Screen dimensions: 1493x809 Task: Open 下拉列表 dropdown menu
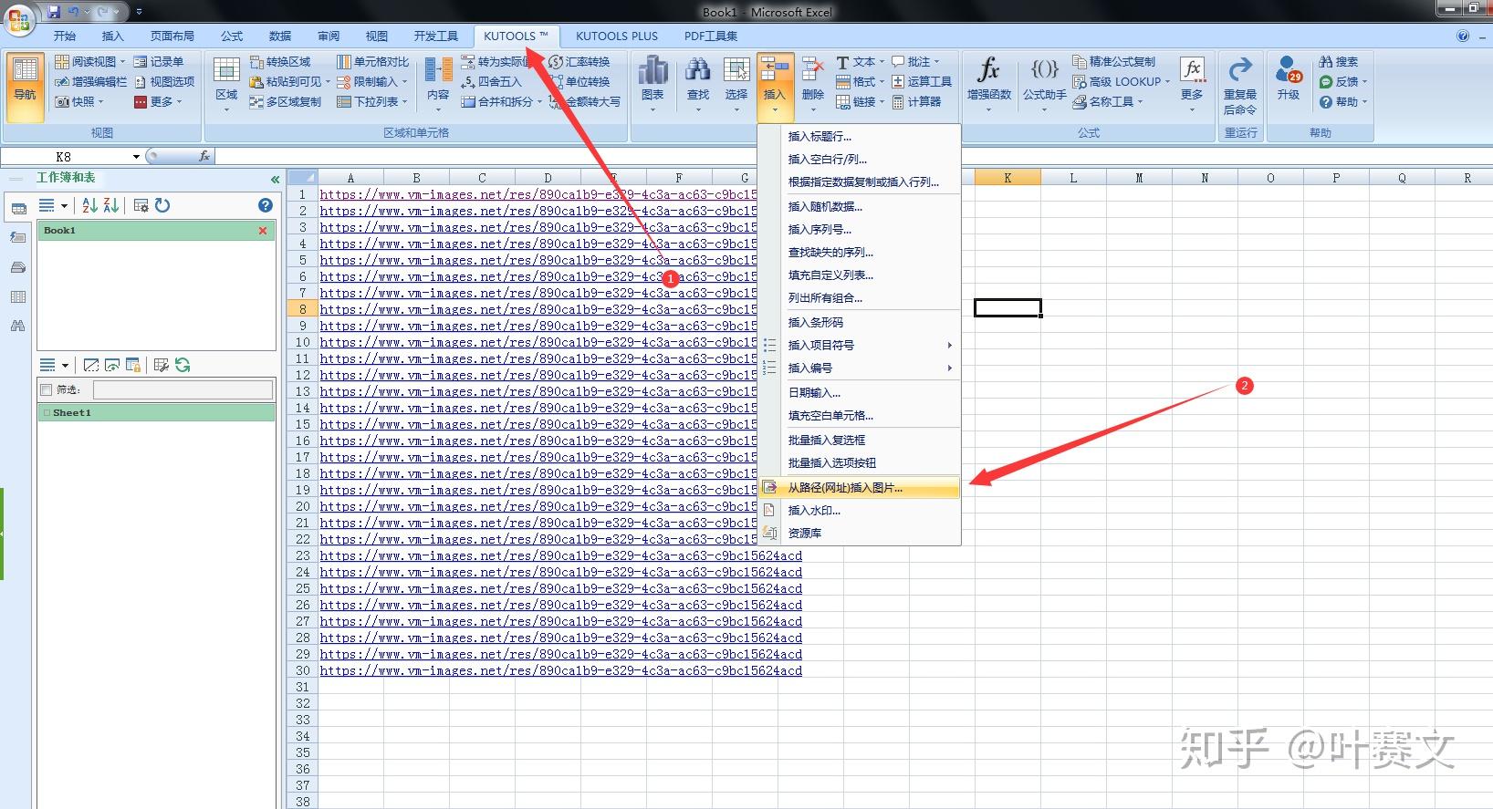[405, 101]
